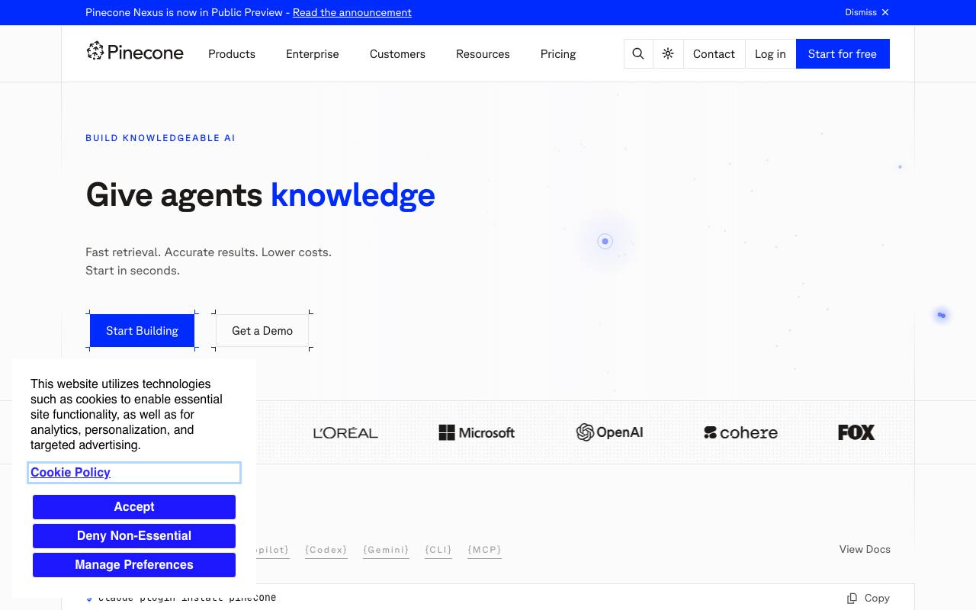Click the Pinecone logo
Screen dimensions: 976x610
(135, 51)
